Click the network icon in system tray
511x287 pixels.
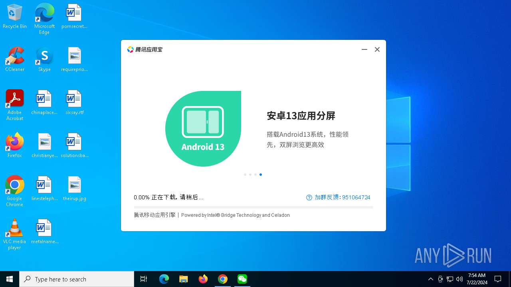(x=450, y=279)
